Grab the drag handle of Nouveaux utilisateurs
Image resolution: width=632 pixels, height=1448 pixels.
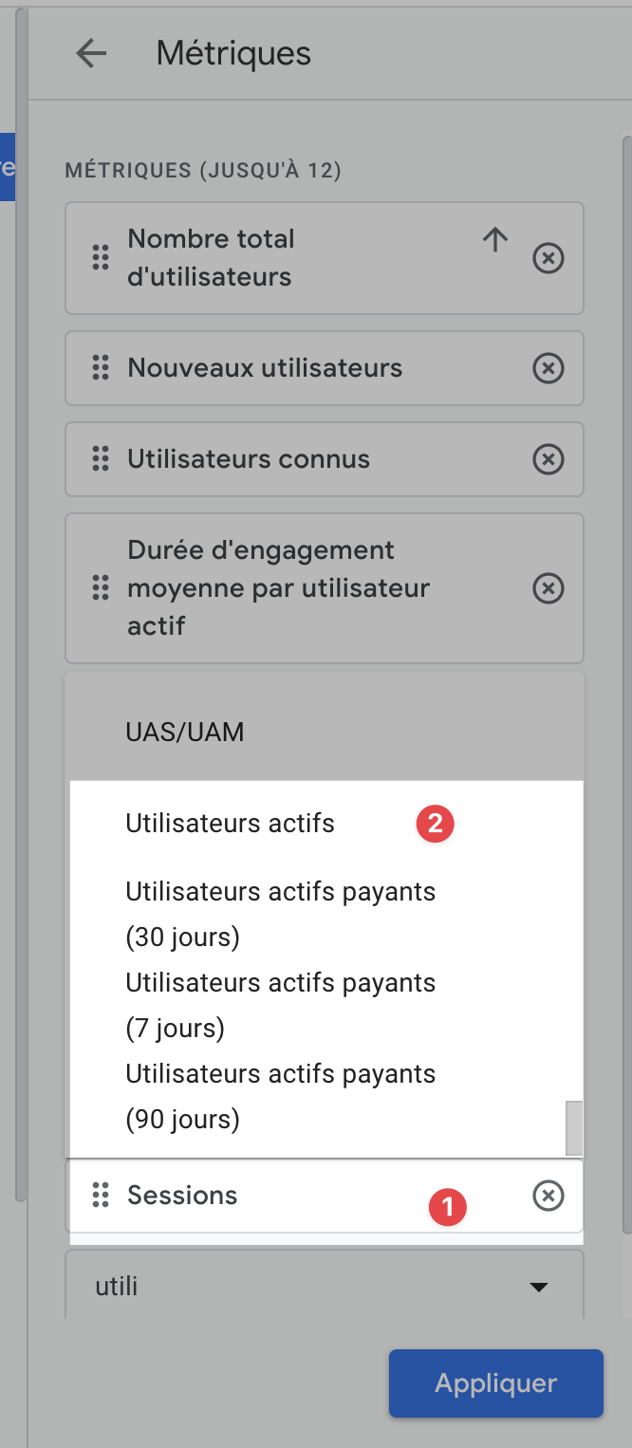[100, 368]
